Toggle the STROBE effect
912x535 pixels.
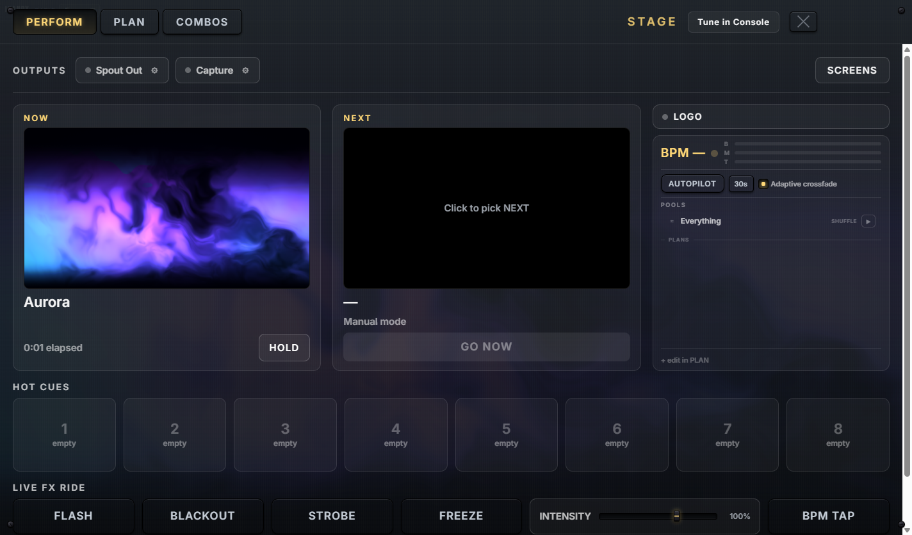click(x=332, y=516)
